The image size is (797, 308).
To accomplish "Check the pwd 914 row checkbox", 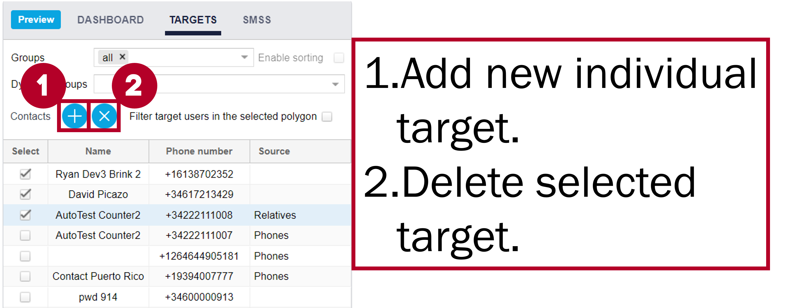I will (x=25, y=297).
